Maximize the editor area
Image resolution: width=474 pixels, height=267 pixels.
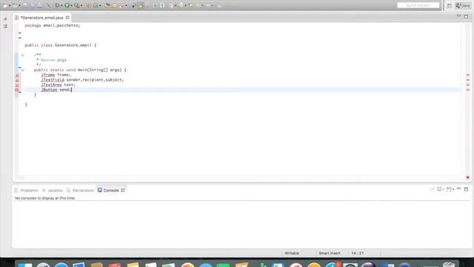466,16
